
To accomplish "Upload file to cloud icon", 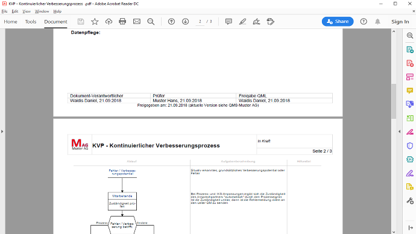I will point(109,22).
